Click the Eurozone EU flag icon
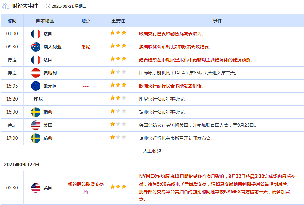 (36, 86)
